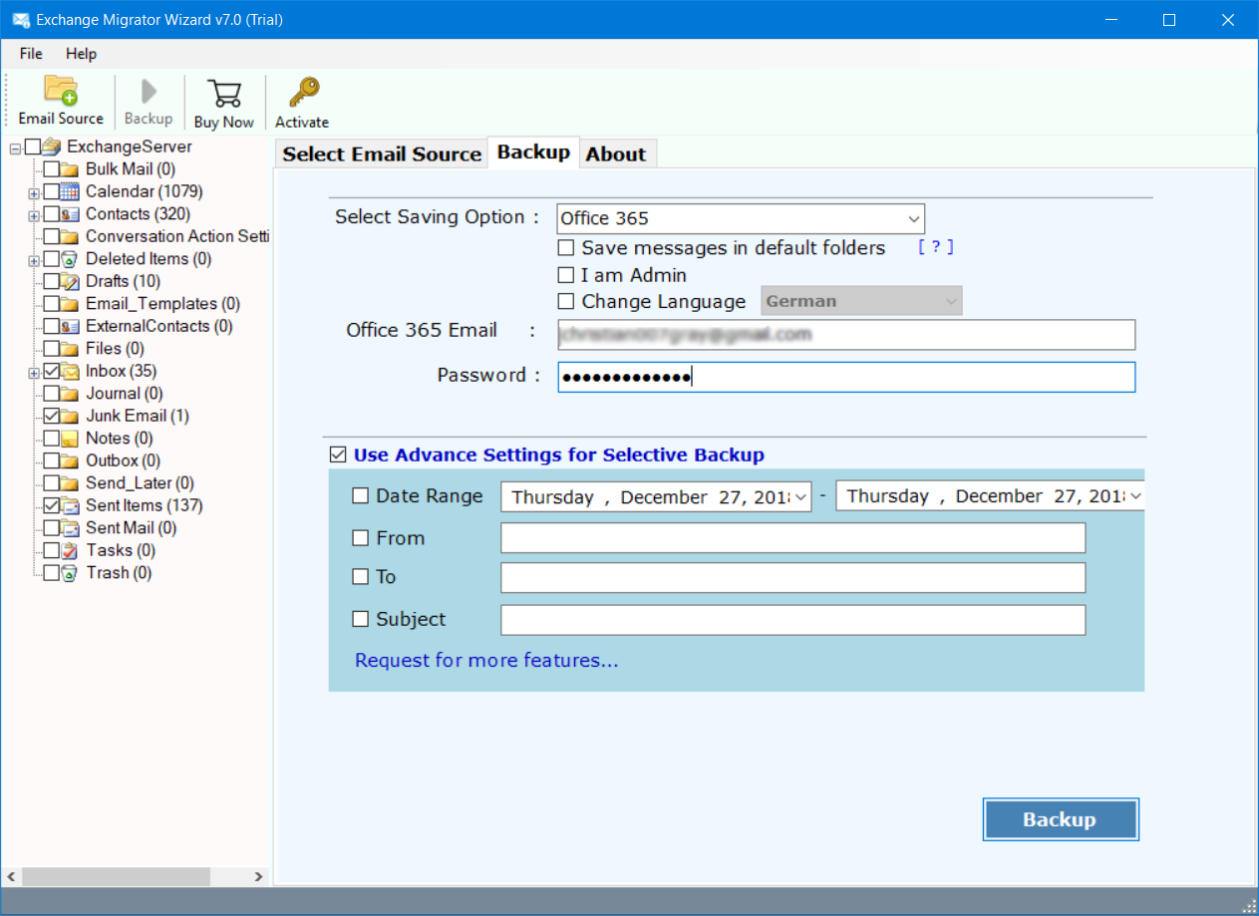Click the Notes folder icon
This screenshot has height=916, width=1259.
(x=70, y=439)
